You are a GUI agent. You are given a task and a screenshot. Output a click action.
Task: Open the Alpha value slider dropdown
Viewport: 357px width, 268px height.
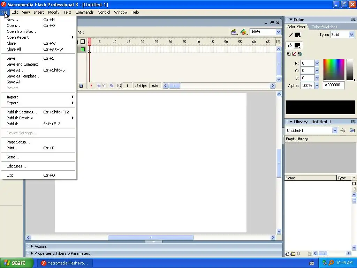(x=317, y=85)
